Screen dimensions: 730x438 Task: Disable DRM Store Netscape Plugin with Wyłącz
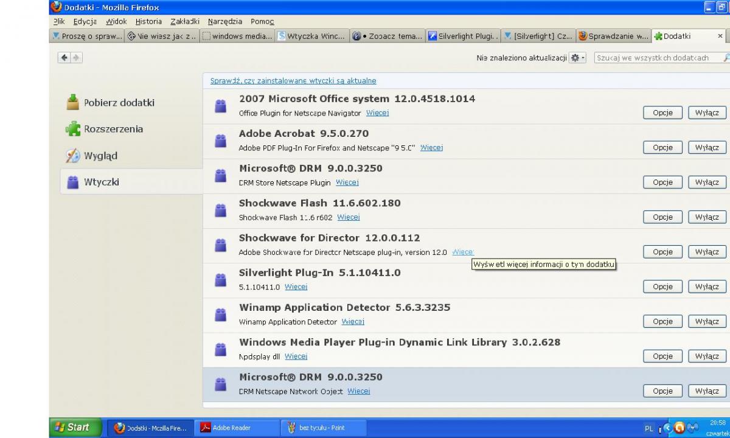tap(707, 182)
